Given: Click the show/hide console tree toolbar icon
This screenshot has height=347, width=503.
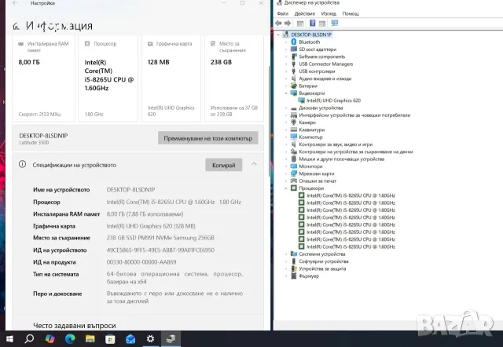Looking at the screenshot, I should pos(300,24).
